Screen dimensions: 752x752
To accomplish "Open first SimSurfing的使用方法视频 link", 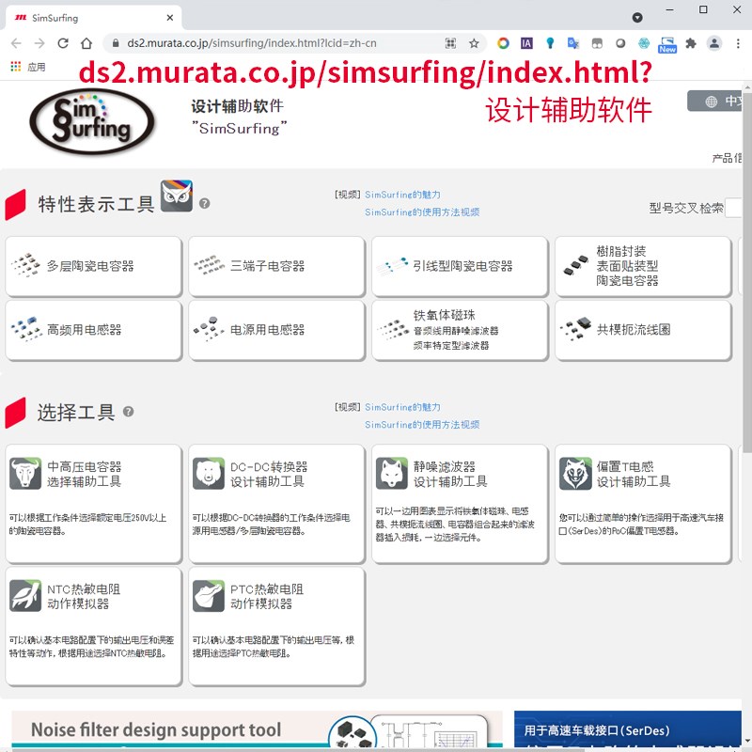I will coord(422,212).
